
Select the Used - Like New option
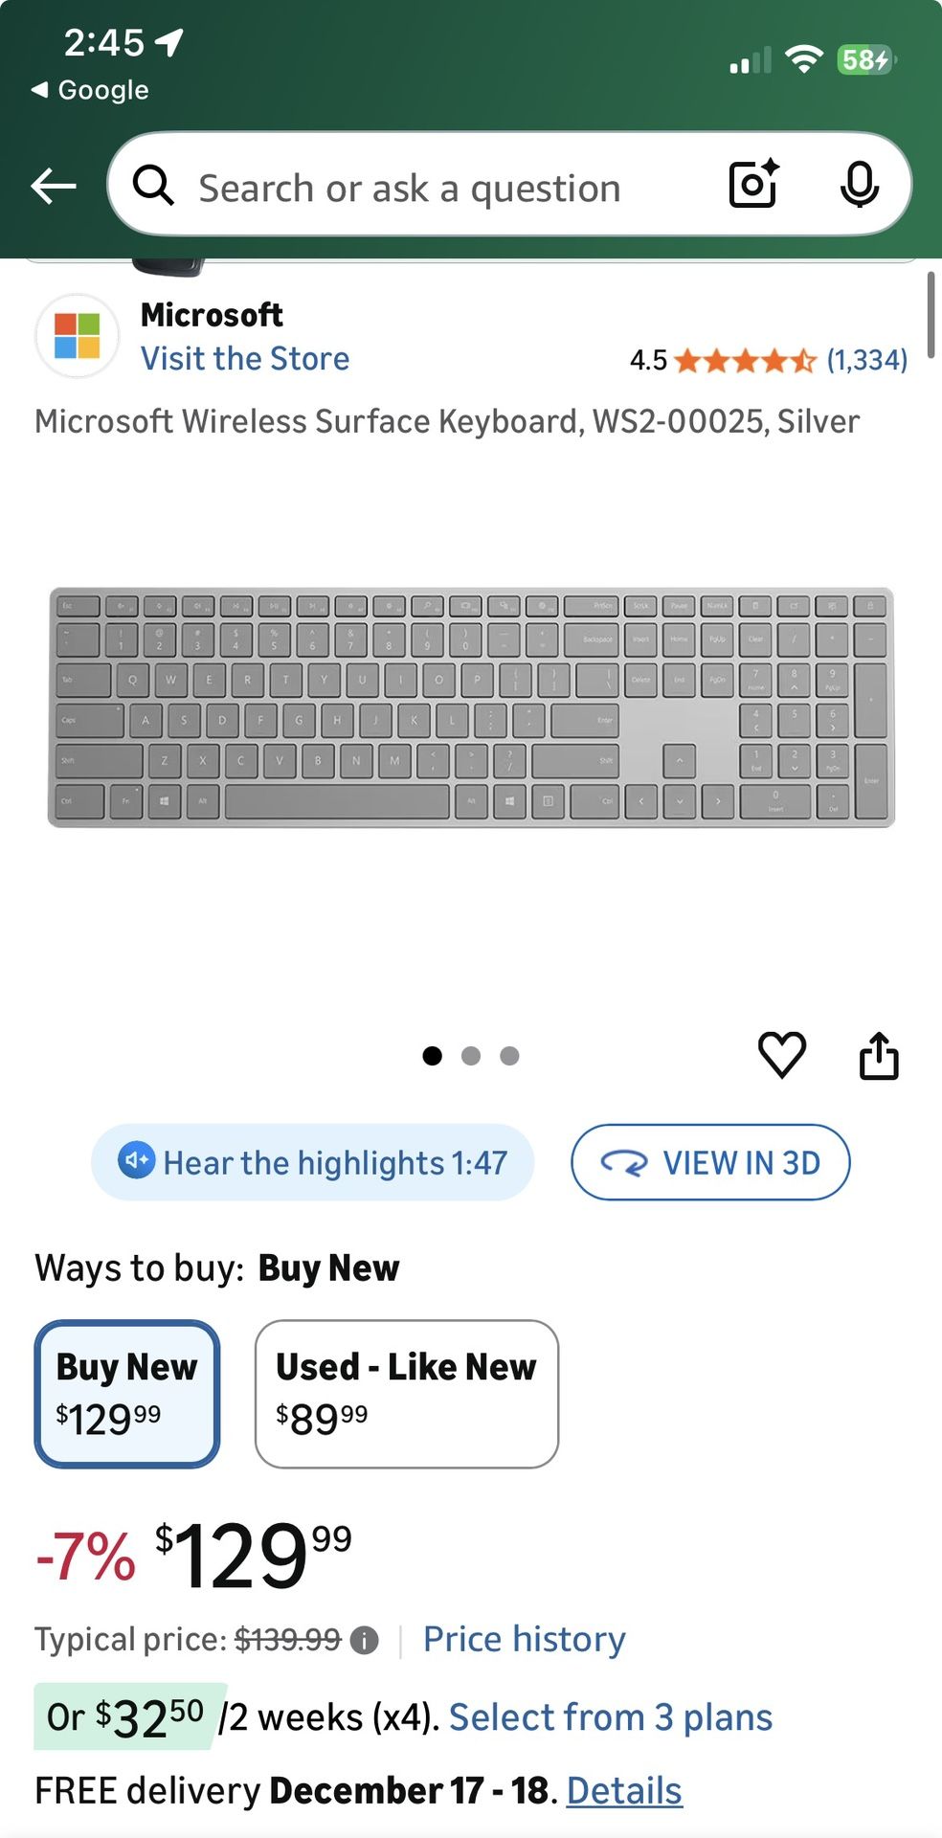[x=406, y=1393]
